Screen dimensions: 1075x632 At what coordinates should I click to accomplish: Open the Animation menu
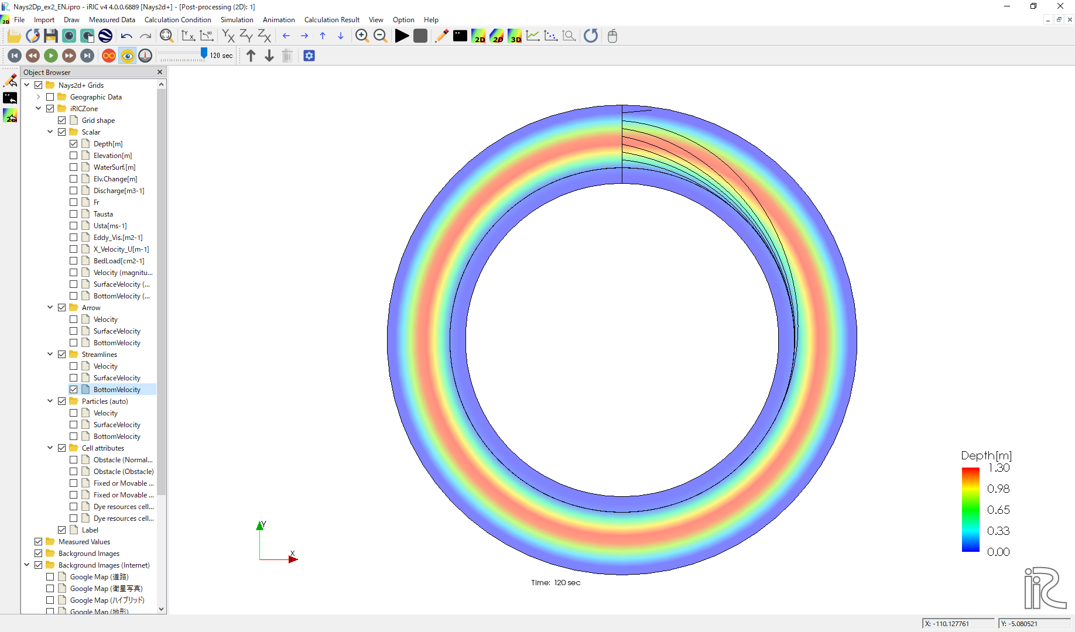(279, 19)
